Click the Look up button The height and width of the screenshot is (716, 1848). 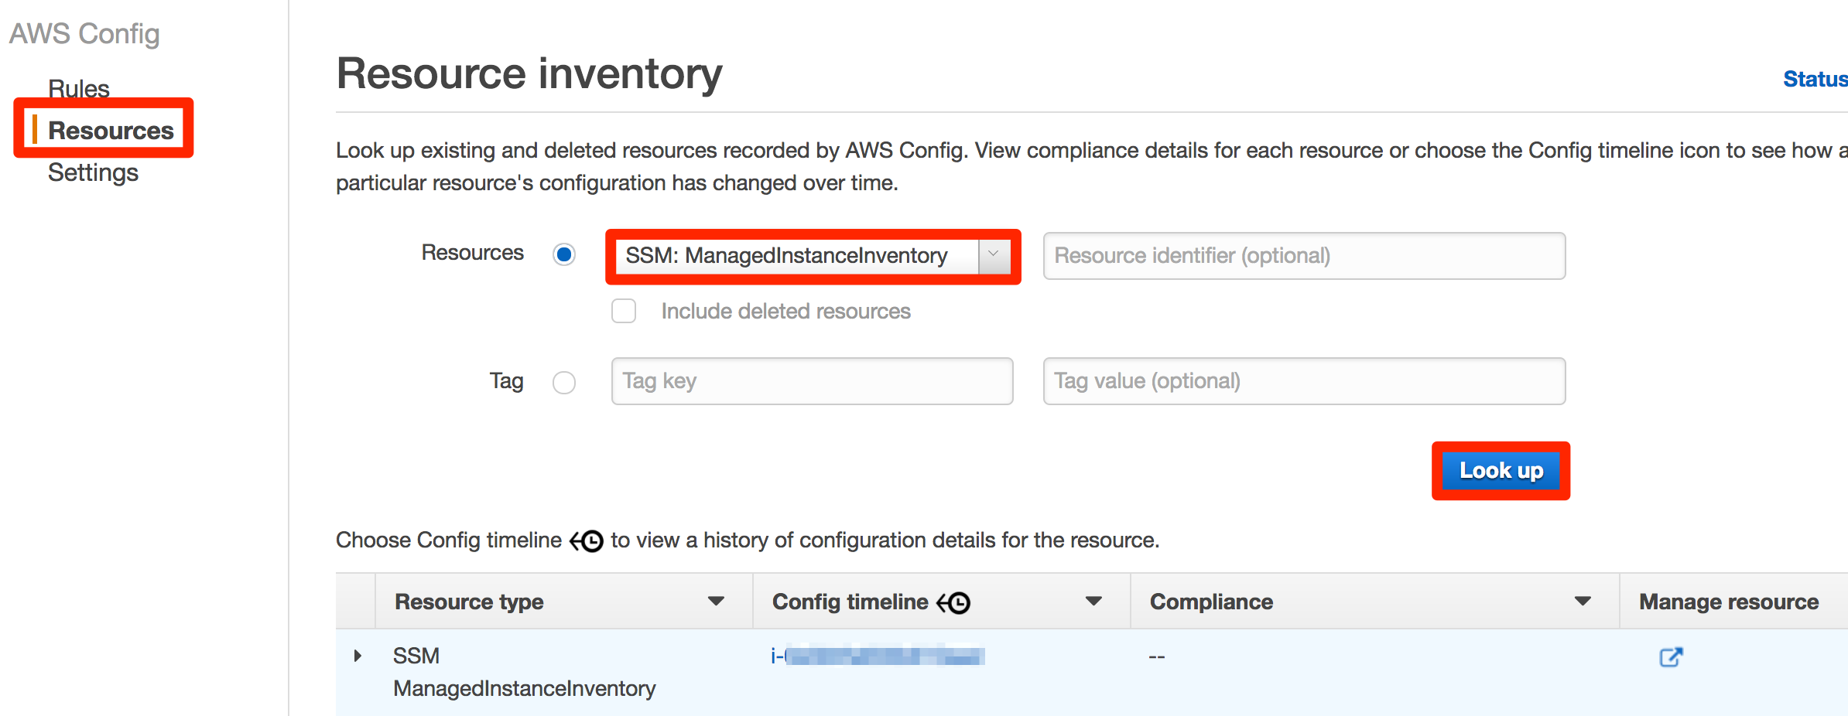1500,470
